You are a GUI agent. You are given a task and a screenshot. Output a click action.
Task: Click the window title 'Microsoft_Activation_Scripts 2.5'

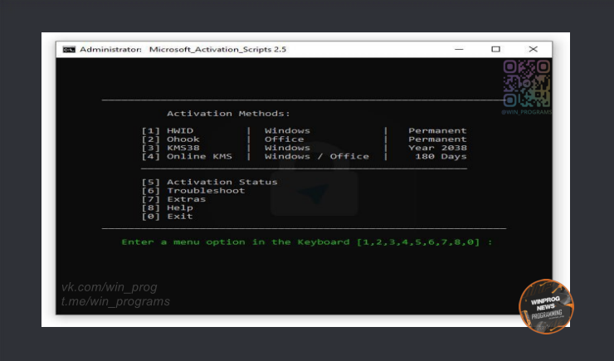[217, 49]
